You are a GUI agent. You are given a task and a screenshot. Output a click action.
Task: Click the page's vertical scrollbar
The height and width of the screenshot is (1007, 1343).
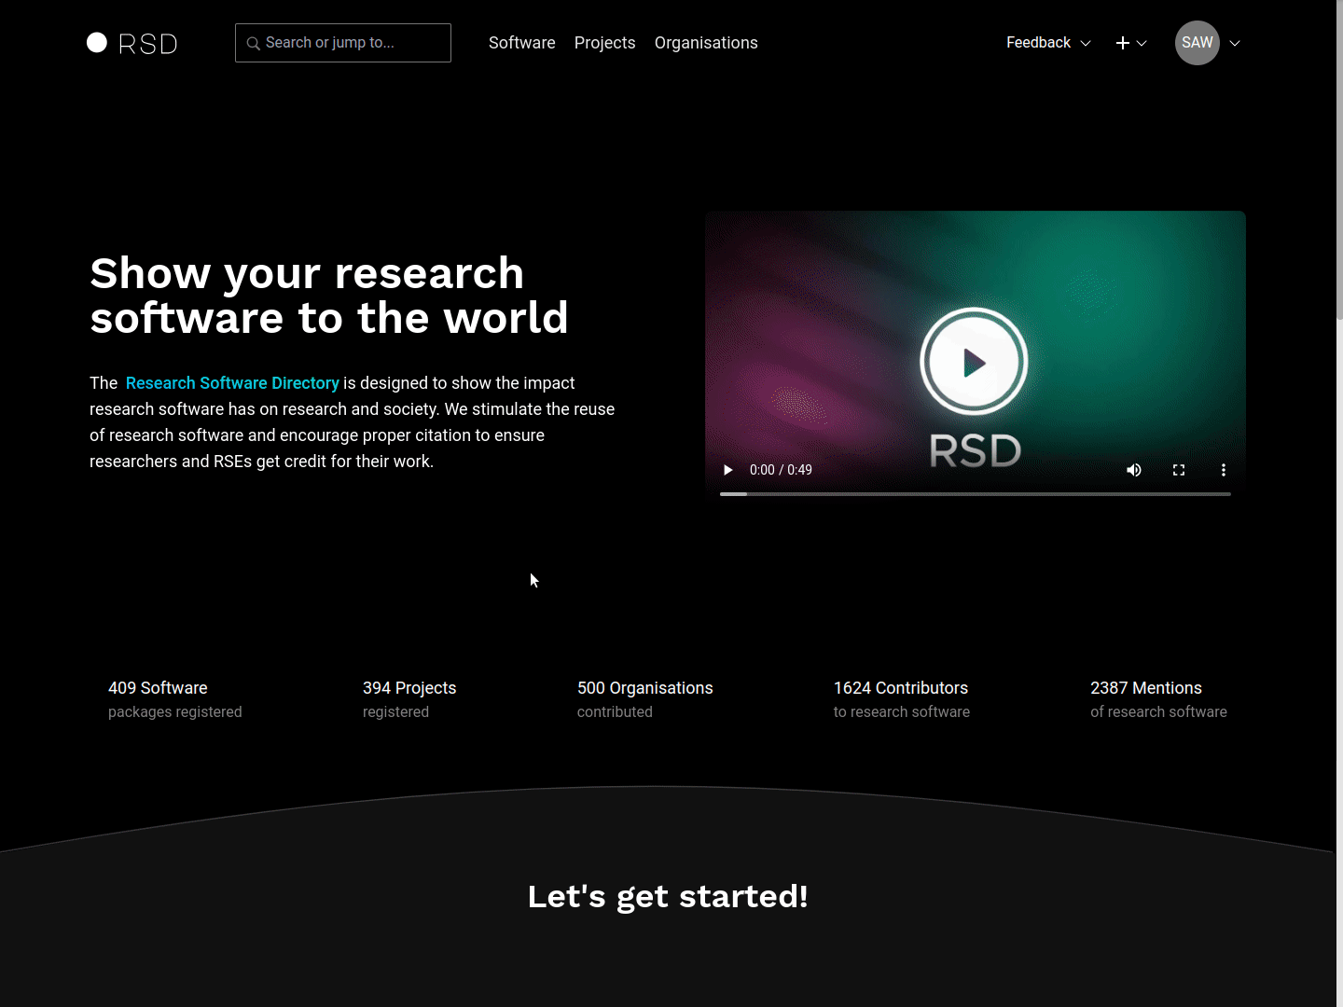coord(1339,186)
